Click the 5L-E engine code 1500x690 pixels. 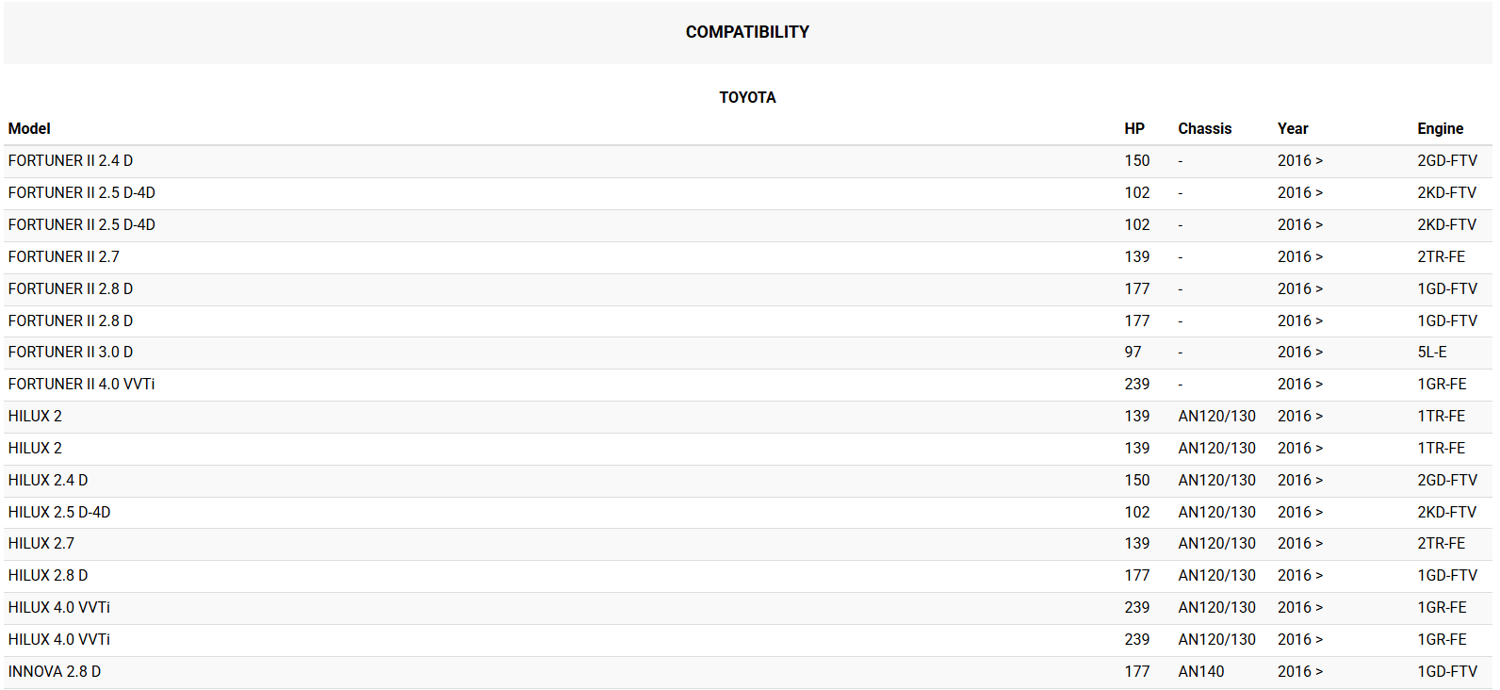click(1431, 352)
